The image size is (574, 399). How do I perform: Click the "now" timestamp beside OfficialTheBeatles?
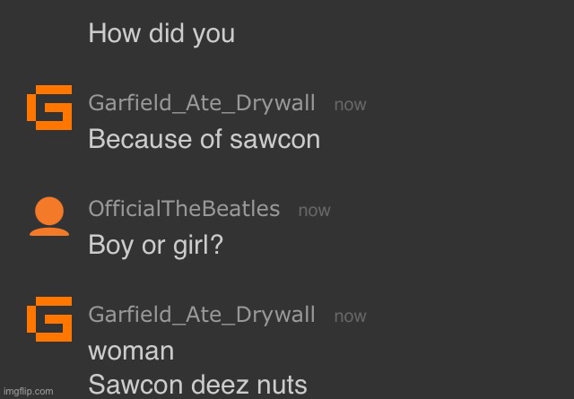314,211
